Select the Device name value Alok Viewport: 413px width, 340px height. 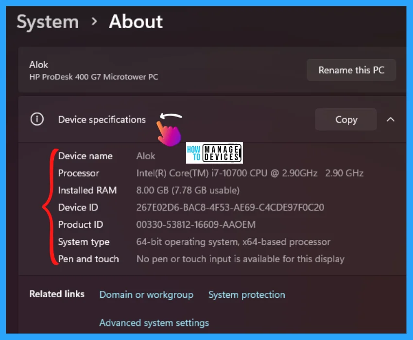pos(146,156)
